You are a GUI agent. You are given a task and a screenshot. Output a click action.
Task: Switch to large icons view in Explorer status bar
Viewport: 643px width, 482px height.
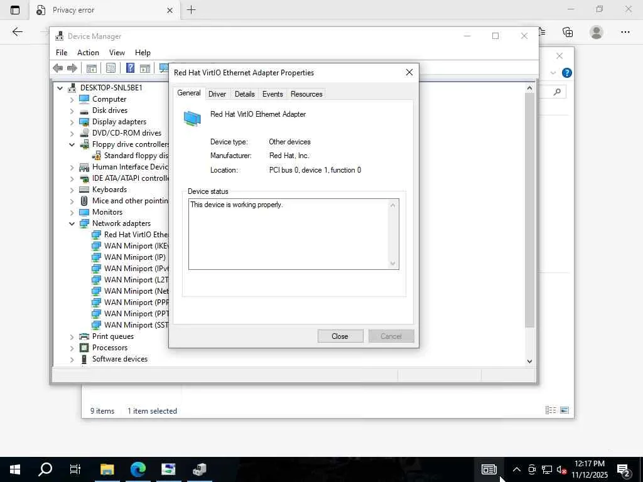(x=565, y=410)
